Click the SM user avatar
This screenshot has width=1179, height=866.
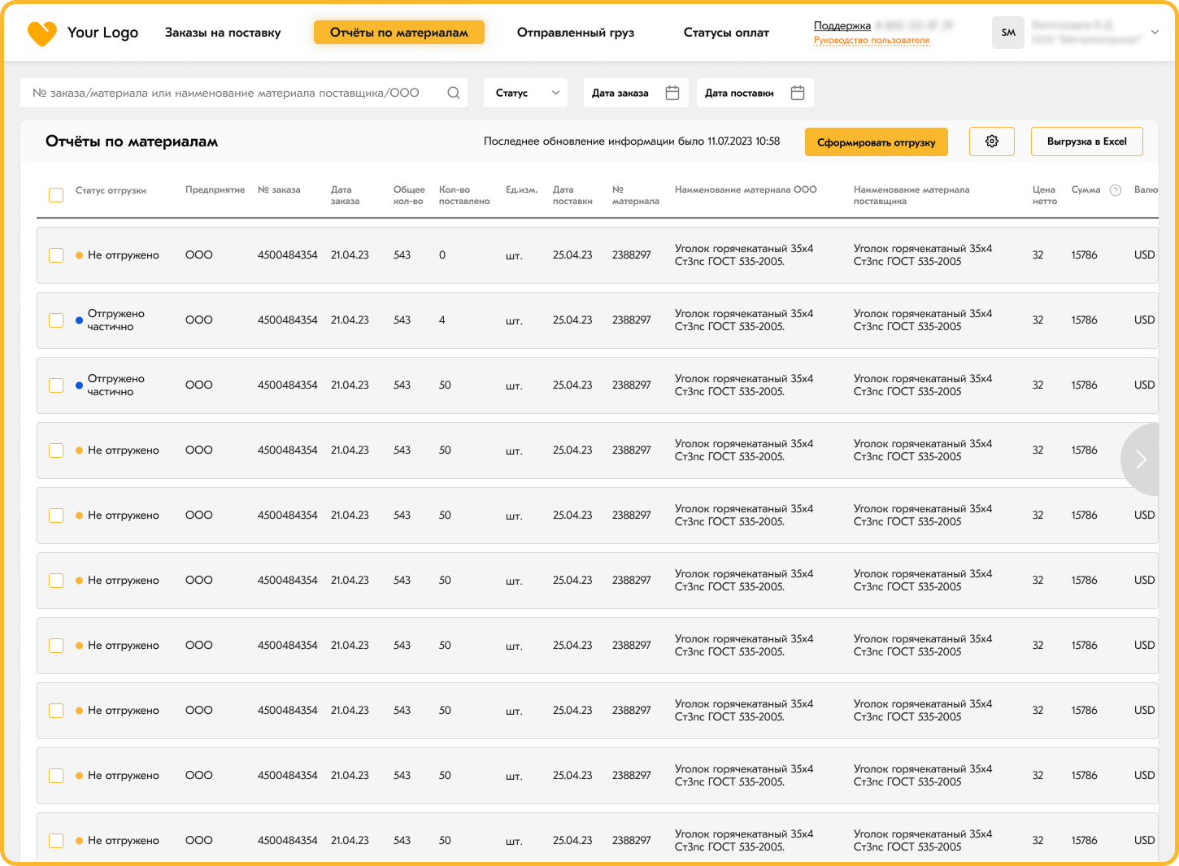pyautogui.click(x=1008, y=33)
